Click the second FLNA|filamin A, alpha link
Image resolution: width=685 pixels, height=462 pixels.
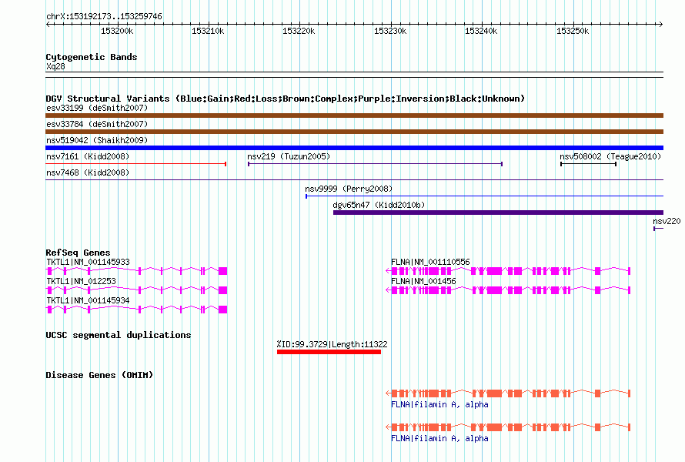(439, 438)
